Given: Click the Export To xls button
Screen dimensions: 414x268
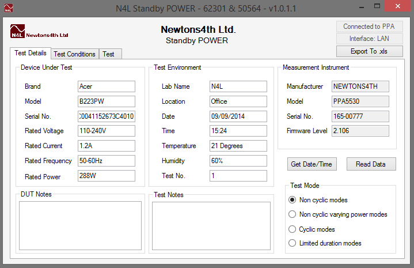Looking at the screenshot, I should click(x=370, y=51).
